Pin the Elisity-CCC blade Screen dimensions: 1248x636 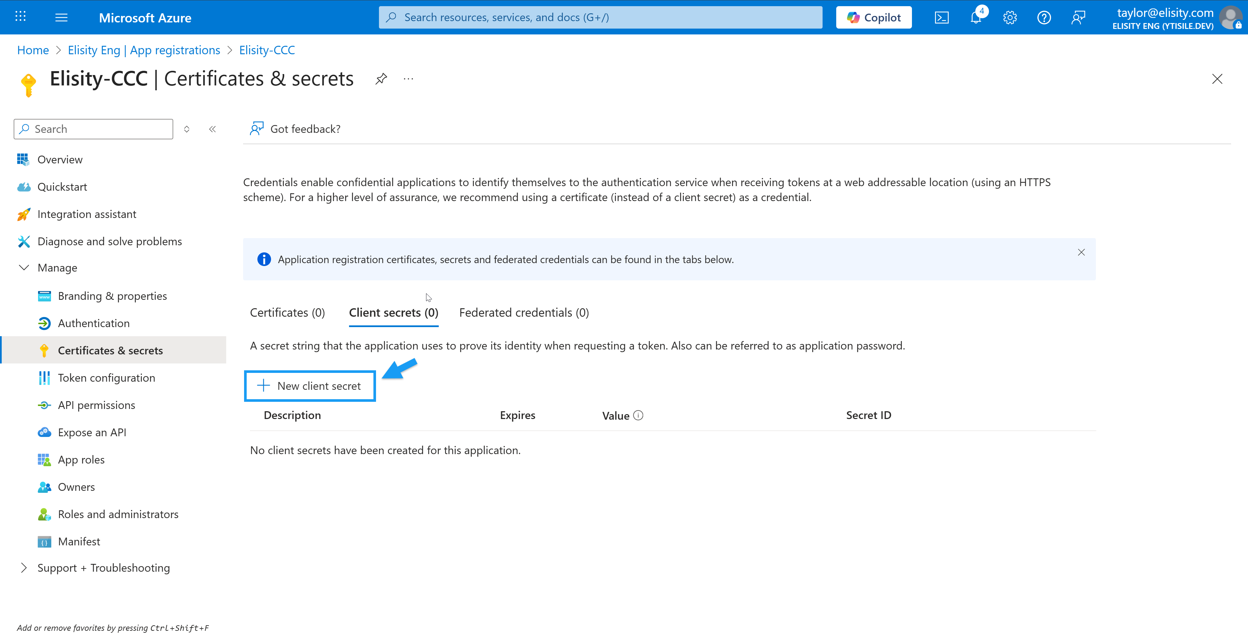(381, 79)
